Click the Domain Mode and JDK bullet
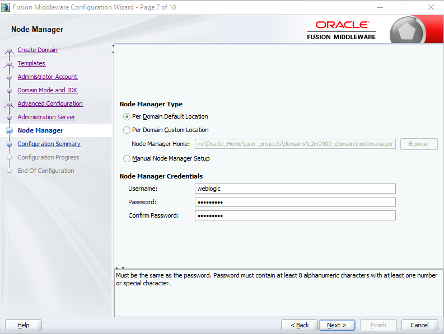Screen dimensions: 444x334 (10, 90)
